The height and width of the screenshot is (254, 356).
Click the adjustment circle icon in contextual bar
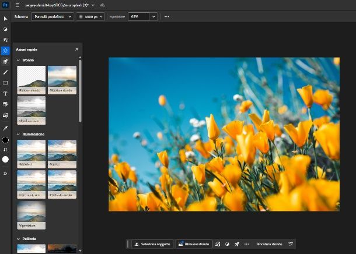tap(227, 244)
